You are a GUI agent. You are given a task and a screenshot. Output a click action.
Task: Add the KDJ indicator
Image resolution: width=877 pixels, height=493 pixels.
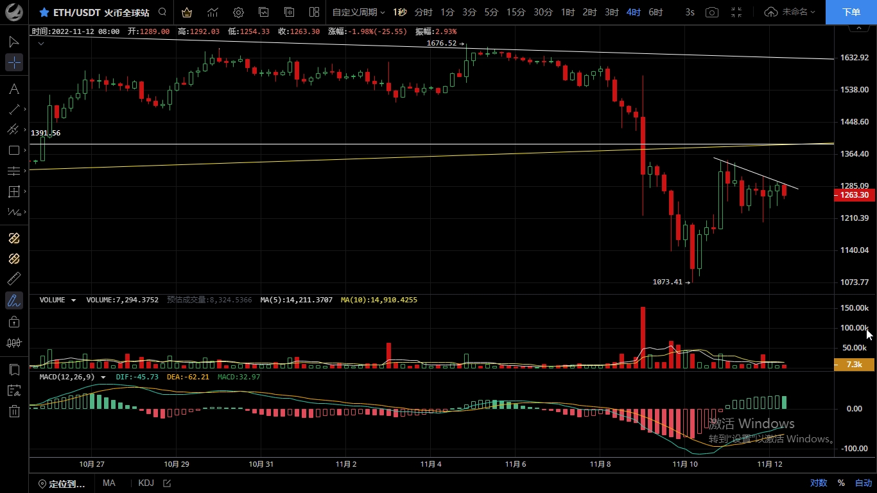146,483
